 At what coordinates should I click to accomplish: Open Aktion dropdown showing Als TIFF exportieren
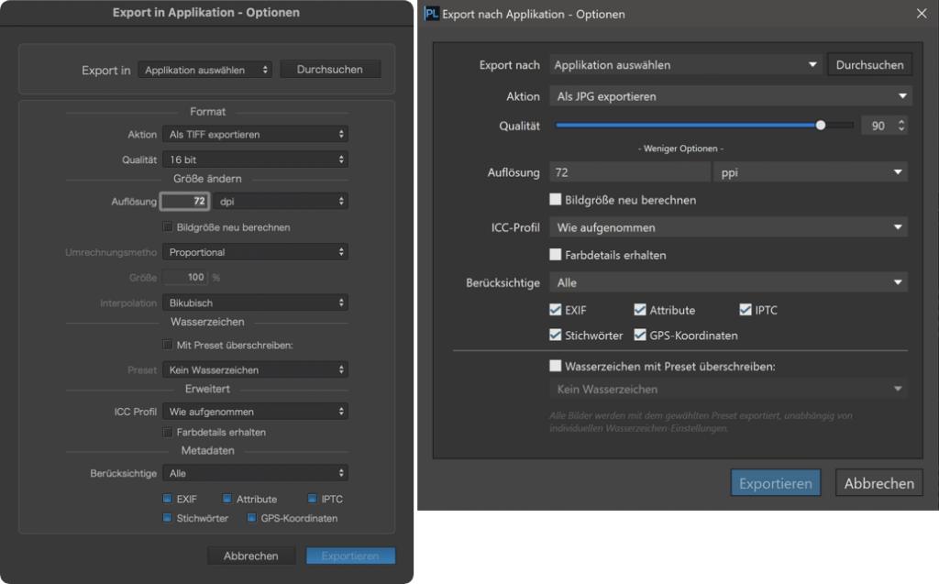[x=255, y=134]
